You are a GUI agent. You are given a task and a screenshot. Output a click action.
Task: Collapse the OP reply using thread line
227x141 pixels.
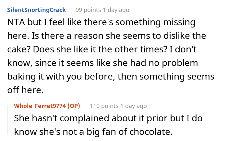click(7, 120)
